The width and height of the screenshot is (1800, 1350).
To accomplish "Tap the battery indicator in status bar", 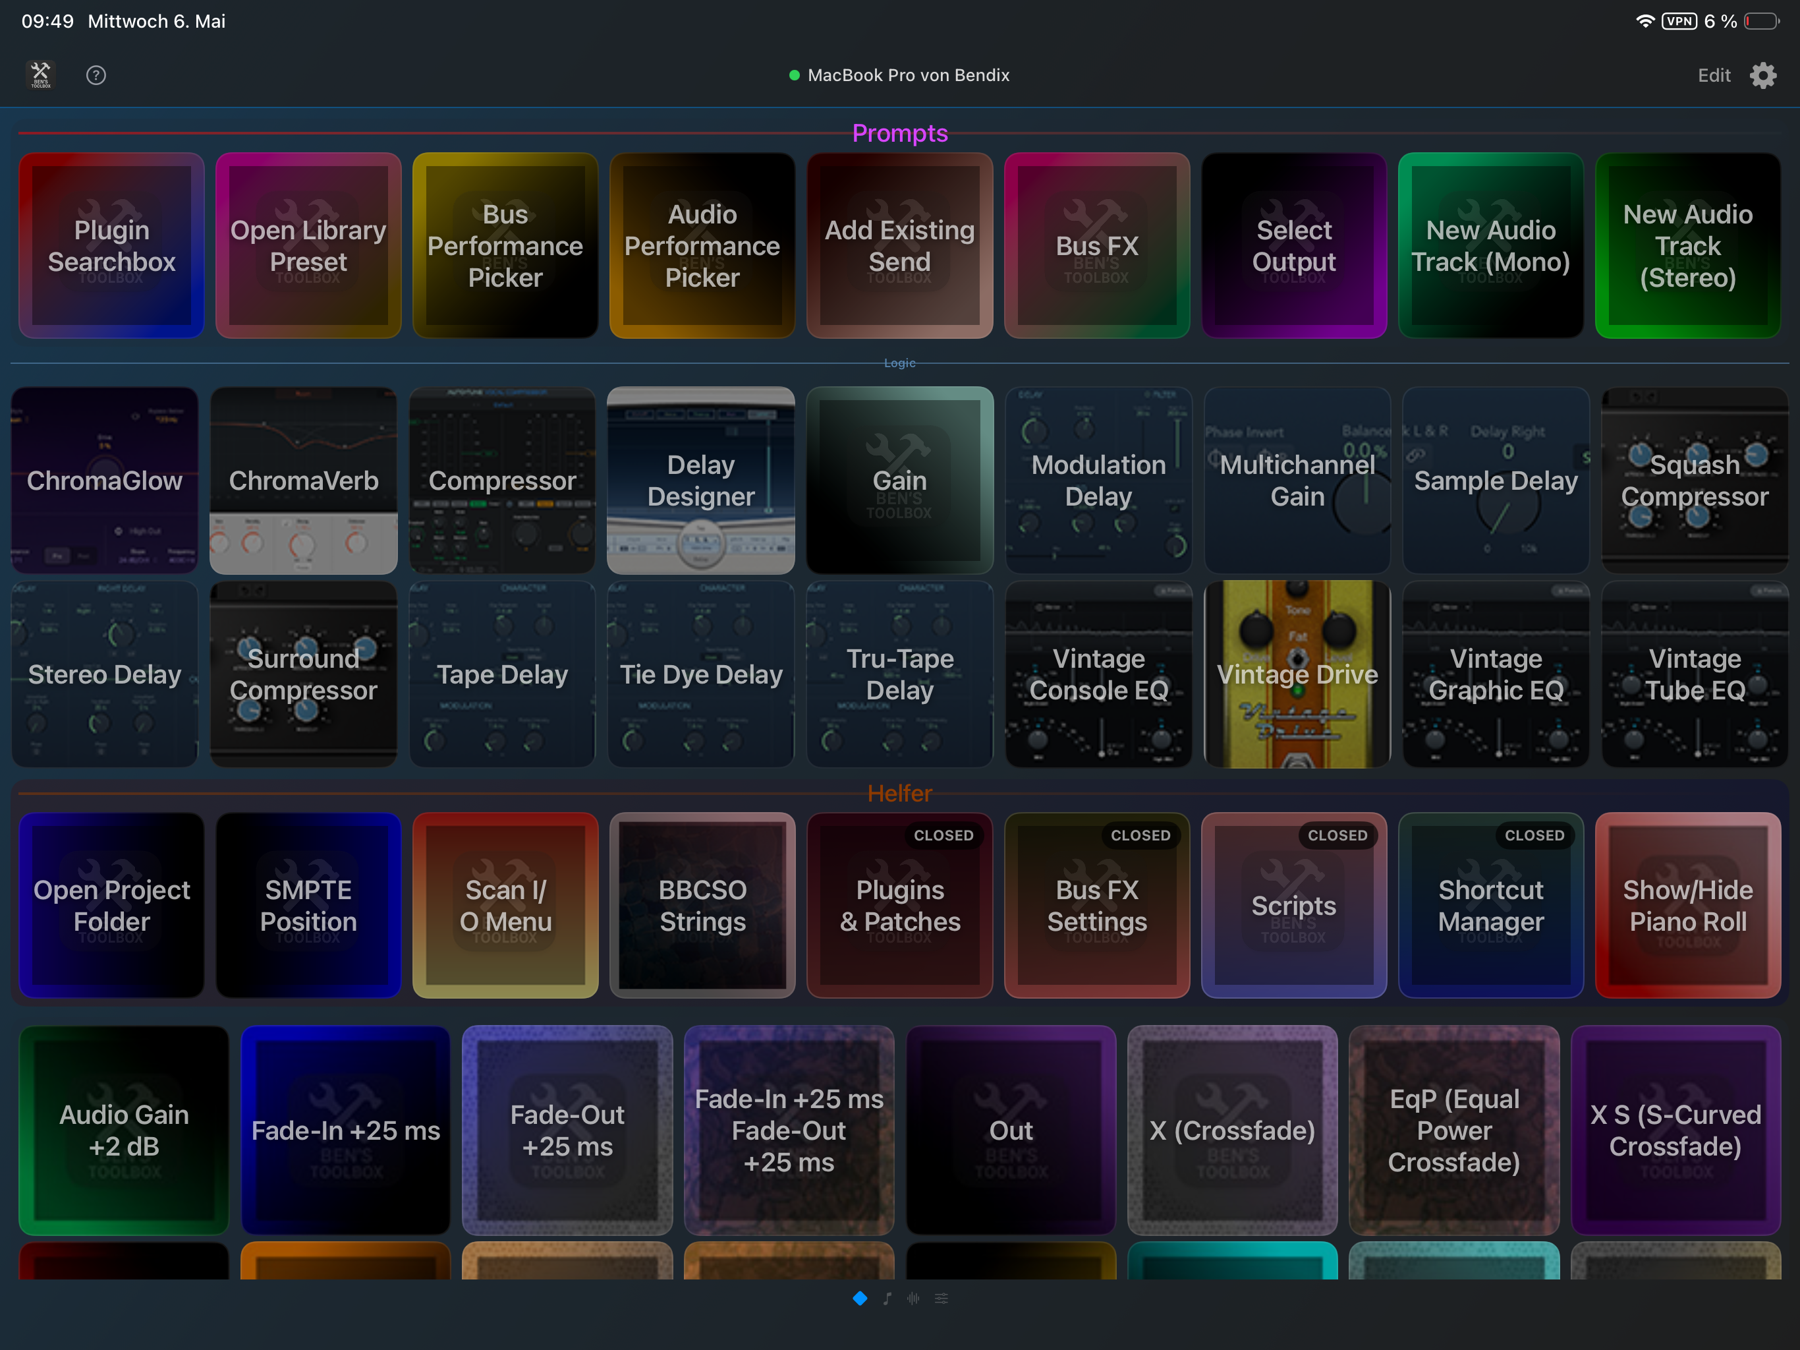I will click(x=1762, y=21).
